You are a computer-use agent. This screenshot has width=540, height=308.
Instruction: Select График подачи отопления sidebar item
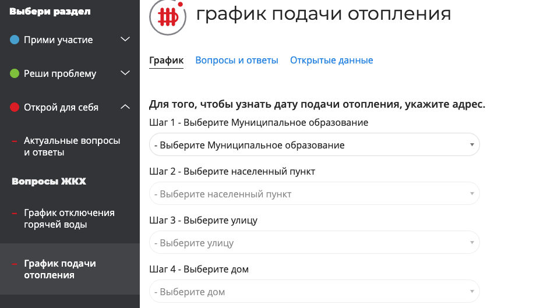(59, 269)
